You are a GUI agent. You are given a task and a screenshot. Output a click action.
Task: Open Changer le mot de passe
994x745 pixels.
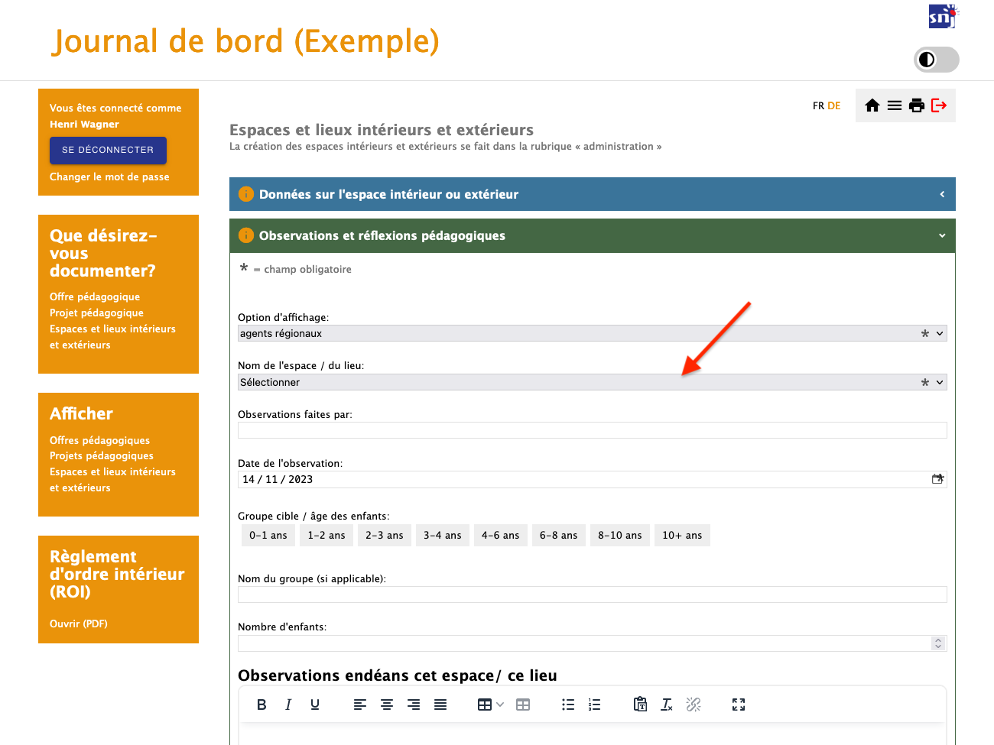coord(109,177)
